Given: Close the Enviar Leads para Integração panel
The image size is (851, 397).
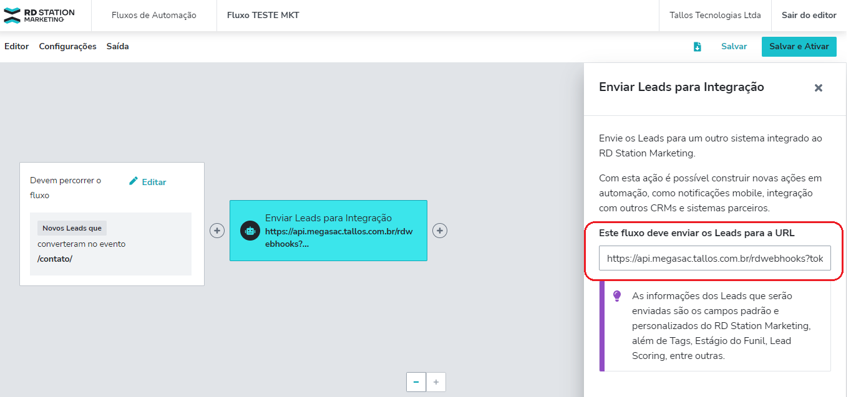Looking at the screenshot, I should point(819,88).
